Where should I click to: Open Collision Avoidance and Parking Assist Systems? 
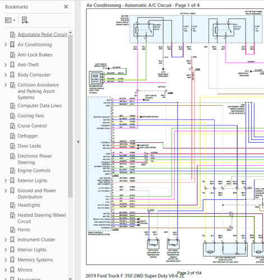pos(38,91)
